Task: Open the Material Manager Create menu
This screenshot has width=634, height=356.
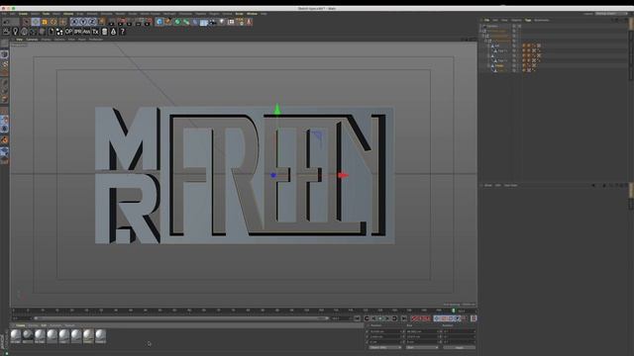Action: (x=20, y=325)
